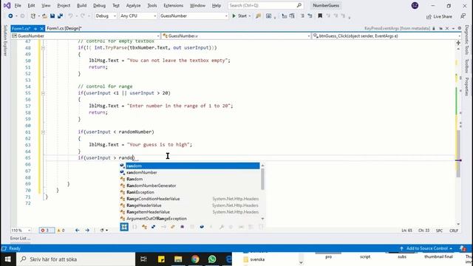473x266 pixels.
Task: Click the previous issue left arrow
Action: click(77, 230)
